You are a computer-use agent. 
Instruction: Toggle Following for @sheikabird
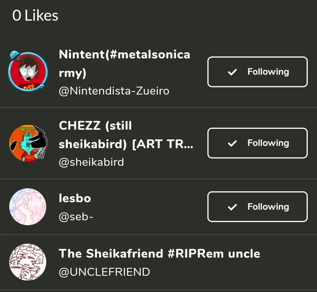pyautogui.click(x=257, y=143)
